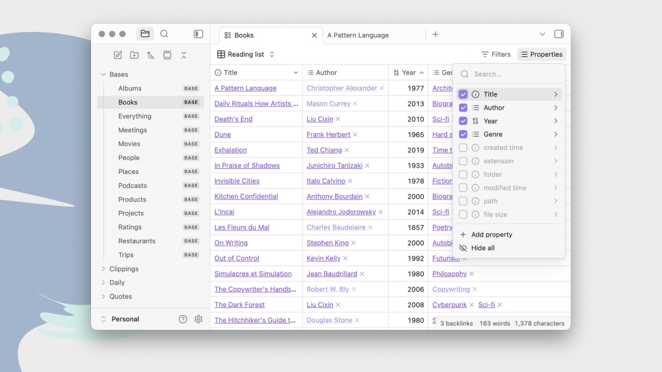Screen dimensions: 662x372
Task: Uncheck the Author property checkbox
Action: point(463,107)
